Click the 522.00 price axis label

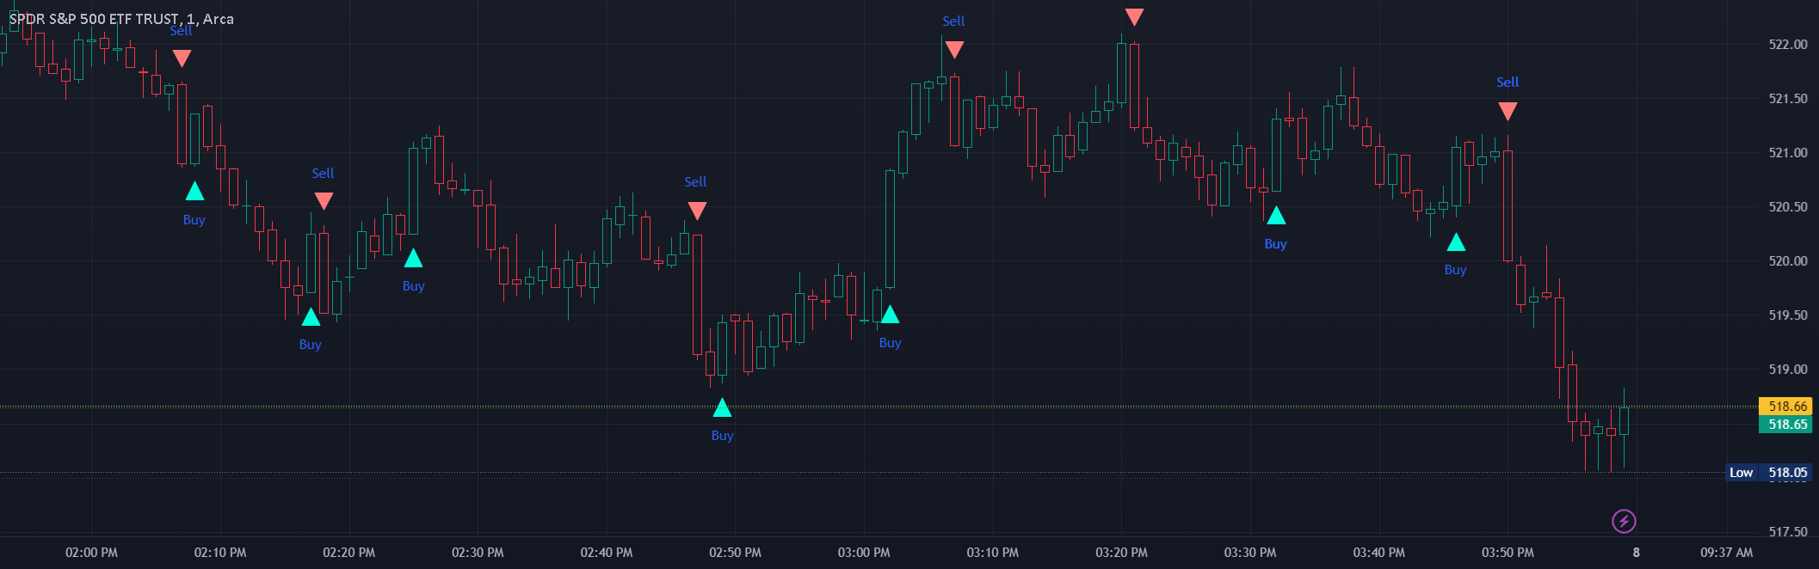point(1788,45)
